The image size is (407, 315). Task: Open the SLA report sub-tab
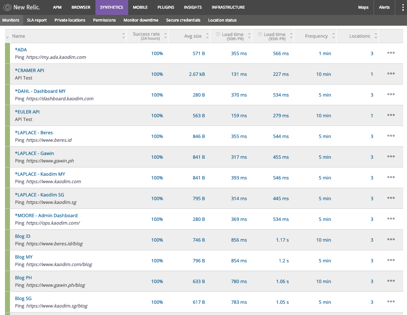click(37, 20)
